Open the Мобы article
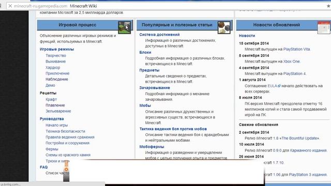 click(145, 105)
